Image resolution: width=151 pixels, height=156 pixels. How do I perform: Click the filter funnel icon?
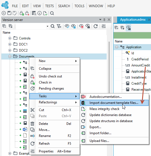59,26
